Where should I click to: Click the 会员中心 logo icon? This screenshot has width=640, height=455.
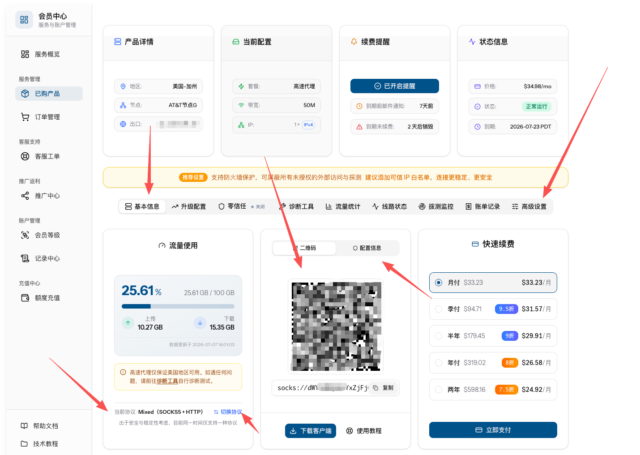[x=24, y=20]
